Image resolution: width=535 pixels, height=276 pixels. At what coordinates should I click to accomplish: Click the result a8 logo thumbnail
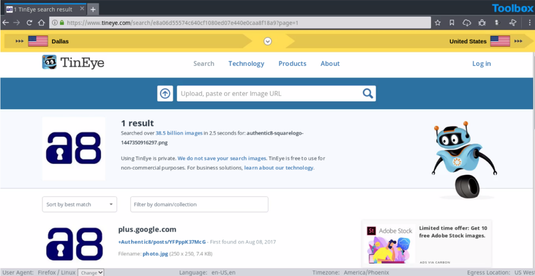tap(74, 244)
